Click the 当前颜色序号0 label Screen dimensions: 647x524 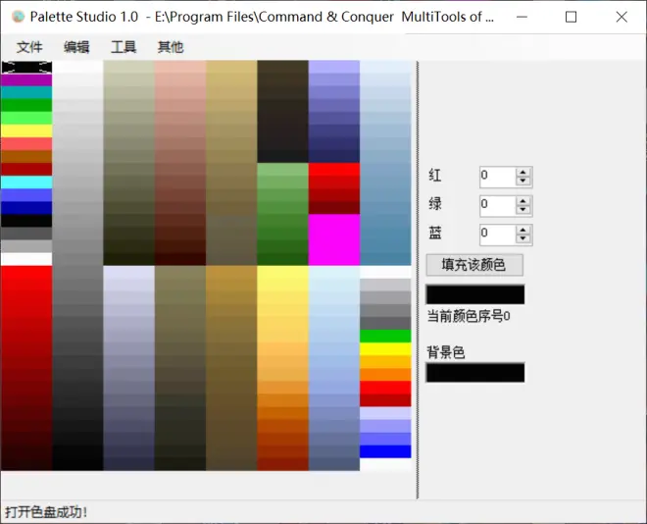pyautogui.click(x=469, y=316)
